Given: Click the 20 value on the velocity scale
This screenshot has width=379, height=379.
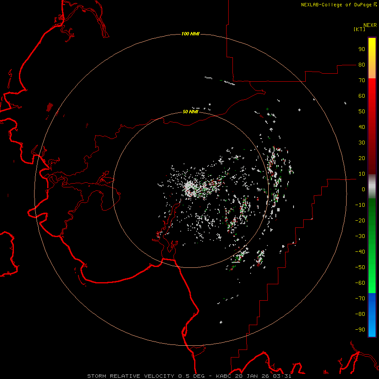Looking at the screenshot, I should (x=362, y=158).
